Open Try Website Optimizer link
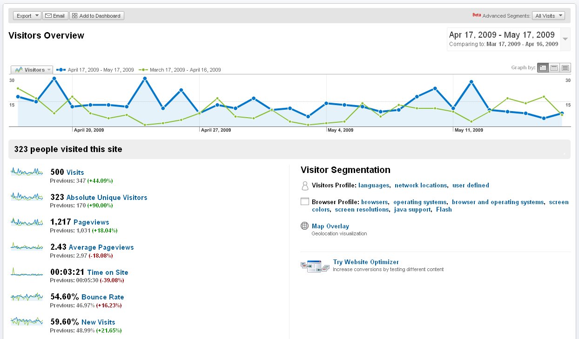The height and width of the screenshot is (339, 579). [366, 262]
